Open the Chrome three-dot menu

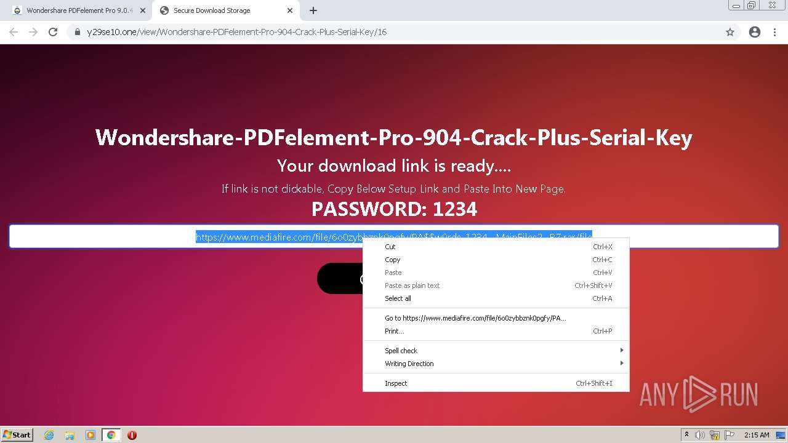pyautogui.click(x=774, y=32)
